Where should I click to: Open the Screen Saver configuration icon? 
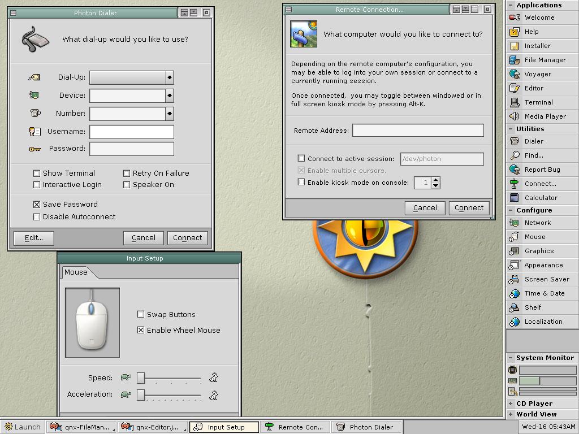[x=515, y=279]
